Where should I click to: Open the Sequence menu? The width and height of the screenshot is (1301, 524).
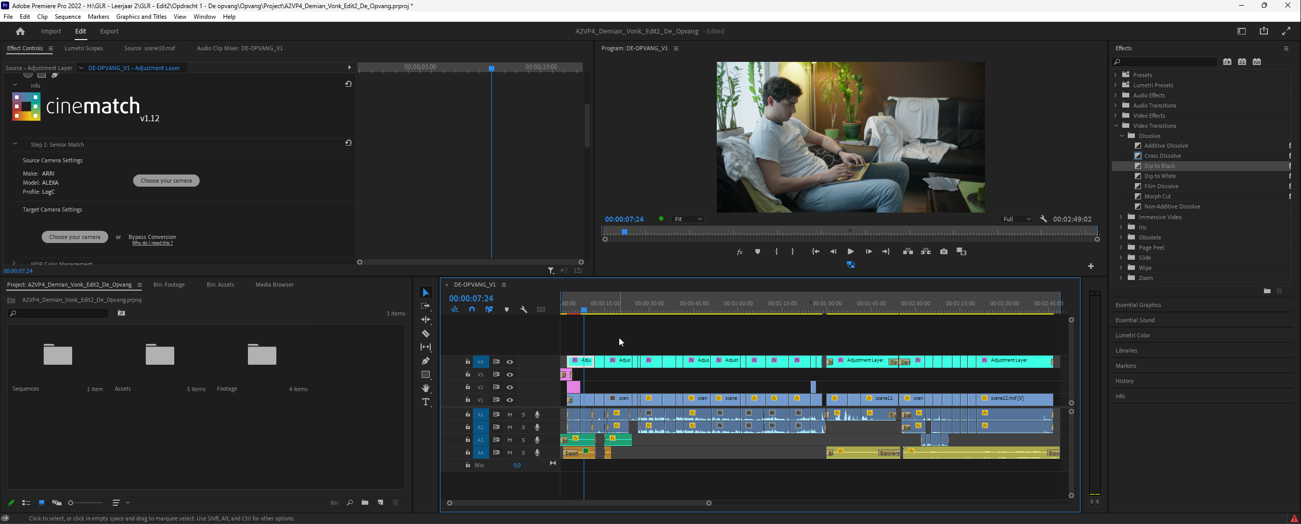pyautogui.click(x=68, y=17)
